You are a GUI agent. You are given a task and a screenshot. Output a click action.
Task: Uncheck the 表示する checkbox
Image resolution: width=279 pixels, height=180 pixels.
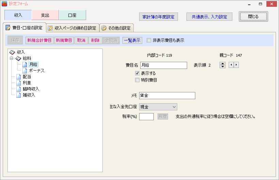[137, 73]
